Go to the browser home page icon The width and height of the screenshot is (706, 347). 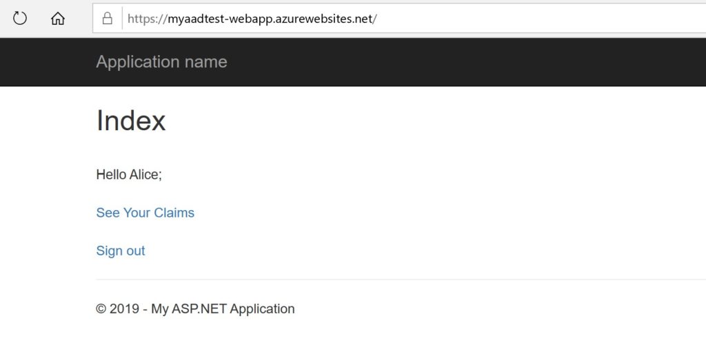pyautogui.click(x=58, y=19)
